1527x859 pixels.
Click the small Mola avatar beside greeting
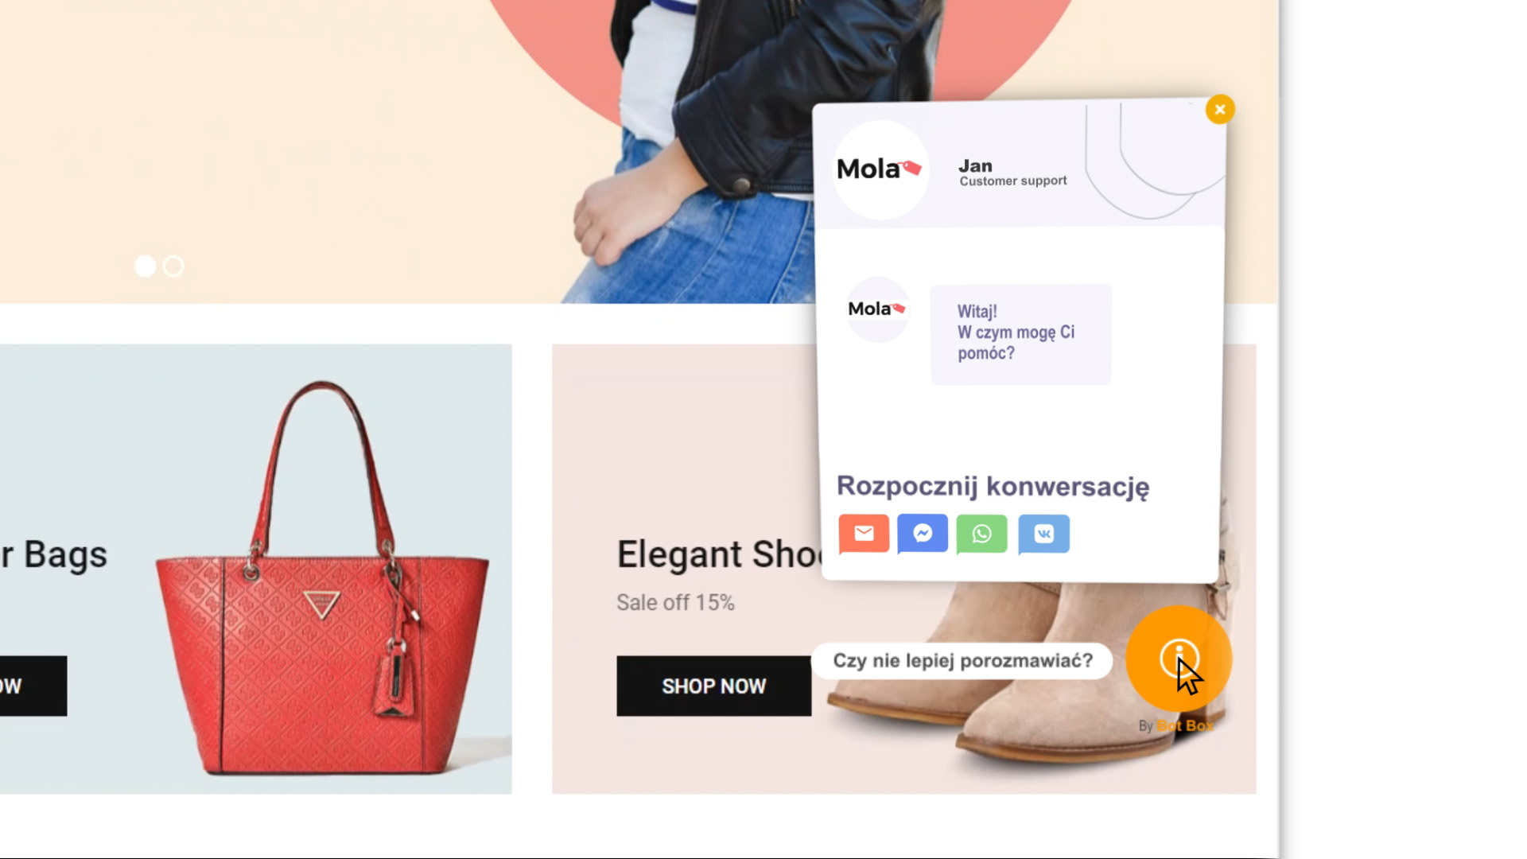point(877,309)
